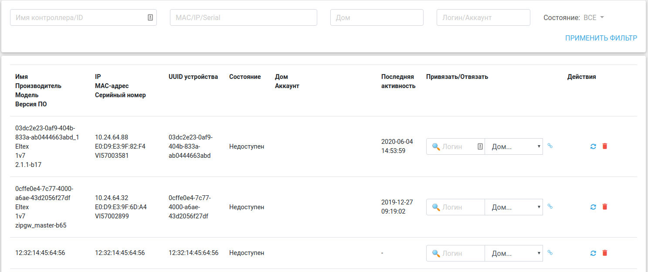Delete controller with IP 10.24.64.88
Image resolution: width=648 pixels, height=272 pixels.
tap(604, 146)
